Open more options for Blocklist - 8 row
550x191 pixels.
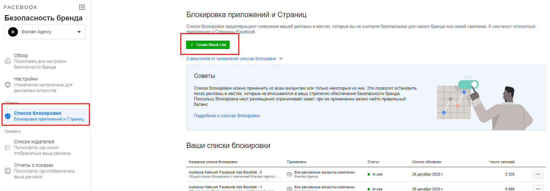(538, 174)
